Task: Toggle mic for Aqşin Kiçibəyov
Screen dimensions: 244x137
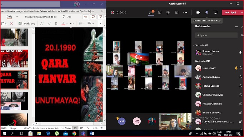Action: [x=240, y=77]
